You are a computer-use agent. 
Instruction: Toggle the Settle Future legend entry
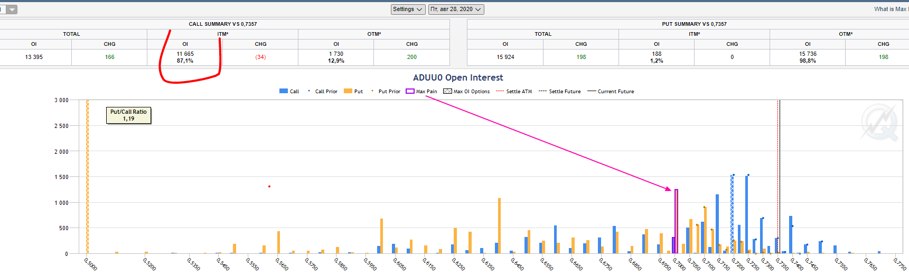pos(559,91)
